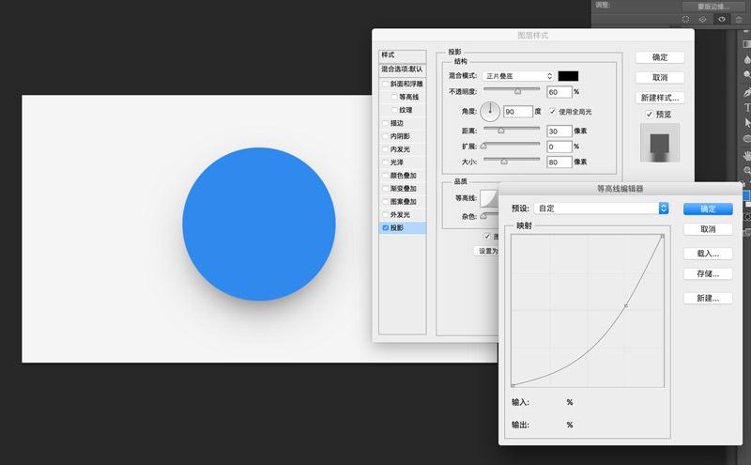Click the middle control point on the contour curve
This screenshot has width=751, height=465.
click(626, 305)
